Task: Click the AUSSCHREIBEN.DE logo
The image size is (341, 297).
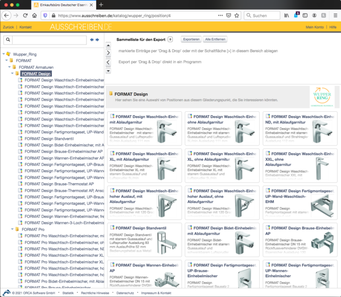Action: pos(81,27)
